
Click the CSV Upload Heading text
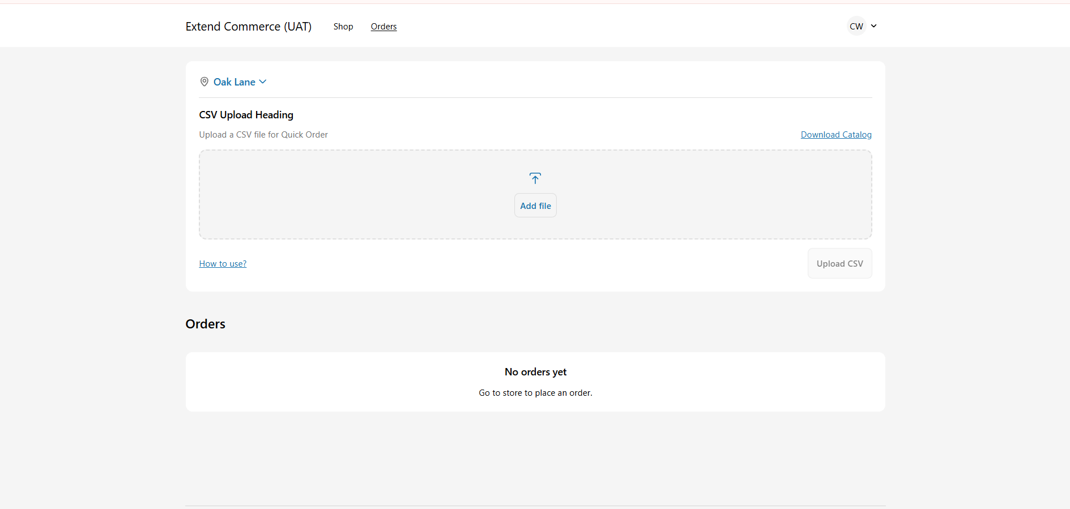[x=246, y=115]
